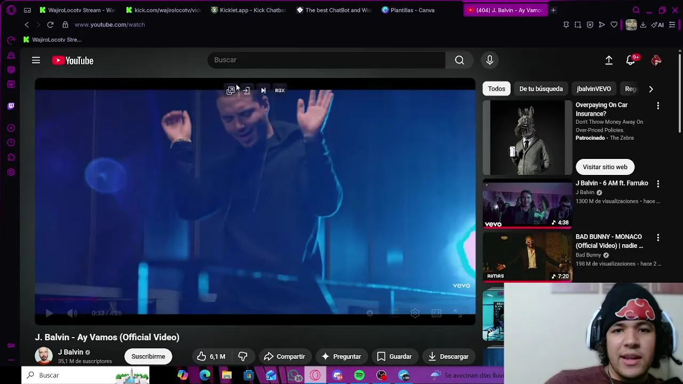The width and height of the screenshot is (683, 384).
Task: Open BAD BUNNY - MONACO thumbnail
Action: coord(527,257)
